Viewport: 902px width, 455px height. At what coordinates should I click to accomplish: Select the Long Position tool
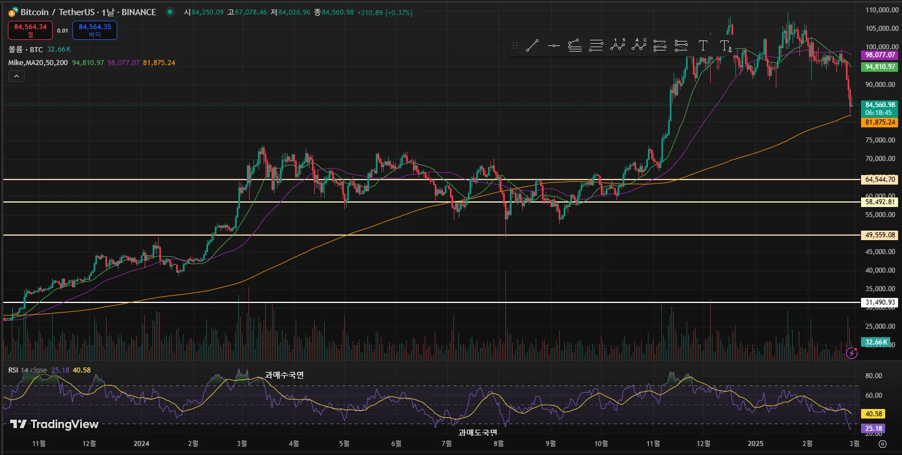660,45
